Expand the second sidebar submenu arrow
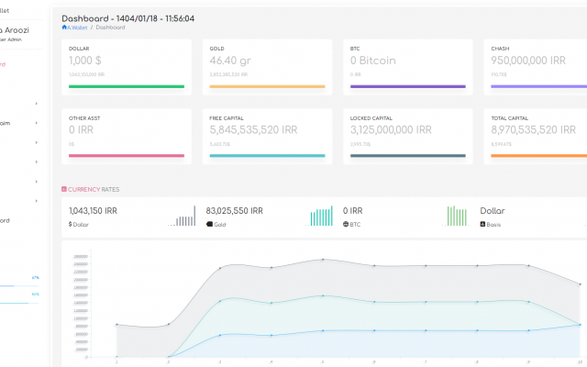The width and height of the screenshot is (587, 367). pos(36,122)
